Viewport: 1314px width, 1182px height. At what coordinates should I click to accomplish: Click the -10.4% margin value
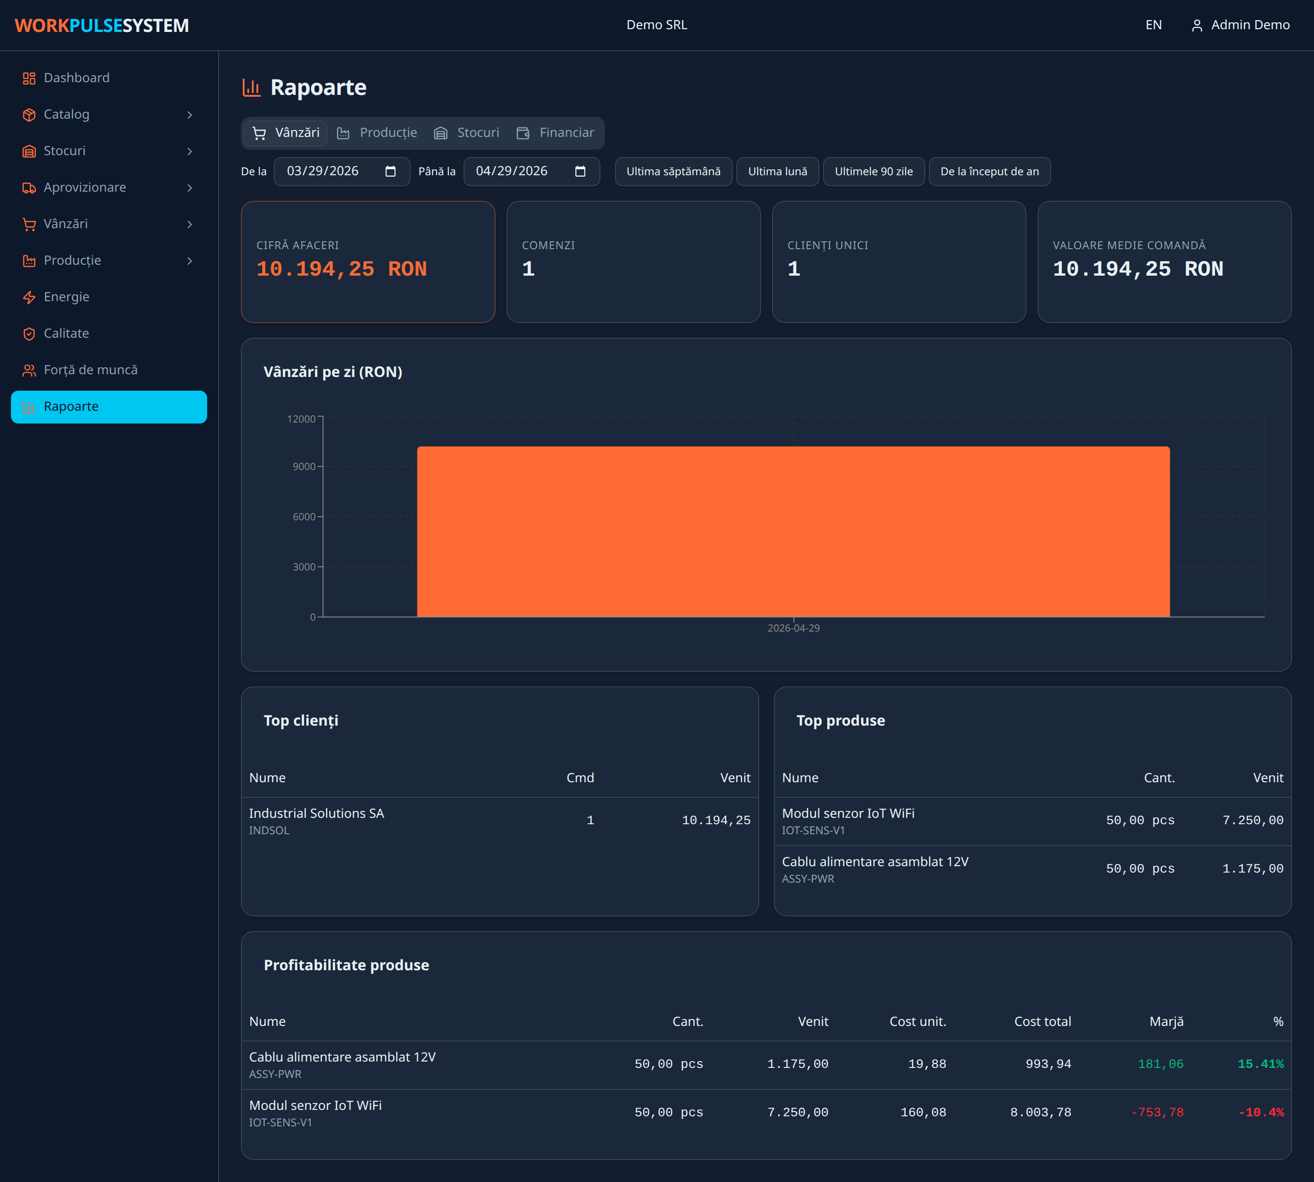(x=1261, y=1113)
